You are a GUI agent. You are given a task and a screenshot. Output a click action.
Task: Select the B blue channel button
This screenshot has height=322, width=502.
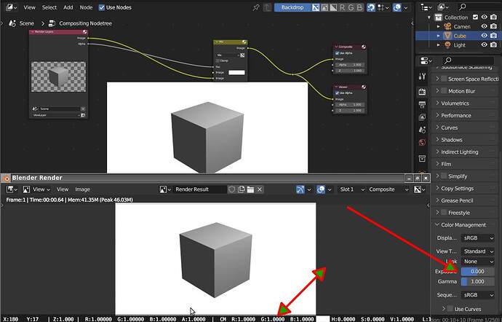click(x=359, y=7)
